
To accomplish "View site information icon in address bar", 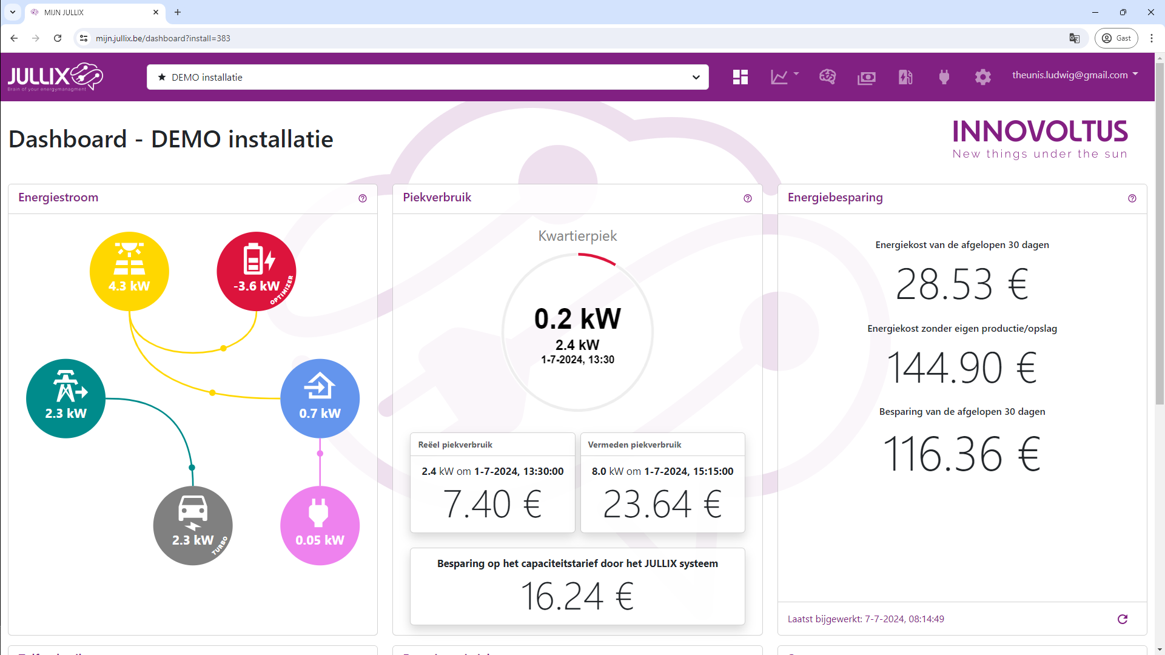I will (84, 38).
